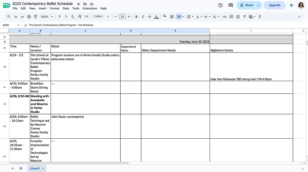Open the Google Sheets home icon

point(7,6)
